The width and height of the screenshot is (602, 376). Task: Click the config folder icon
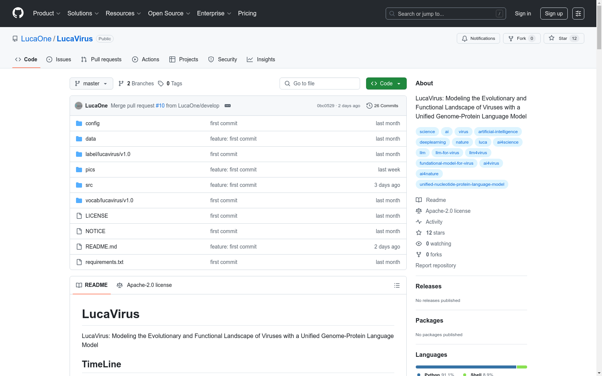click(79, 123)
